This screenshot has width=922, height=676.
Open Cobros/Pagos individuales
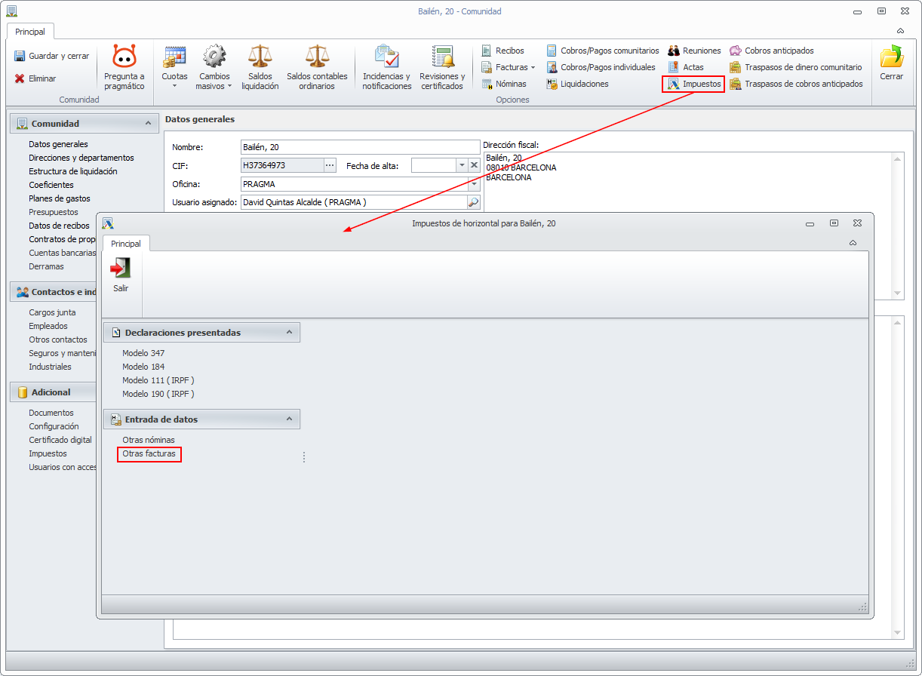click(601, 67)
